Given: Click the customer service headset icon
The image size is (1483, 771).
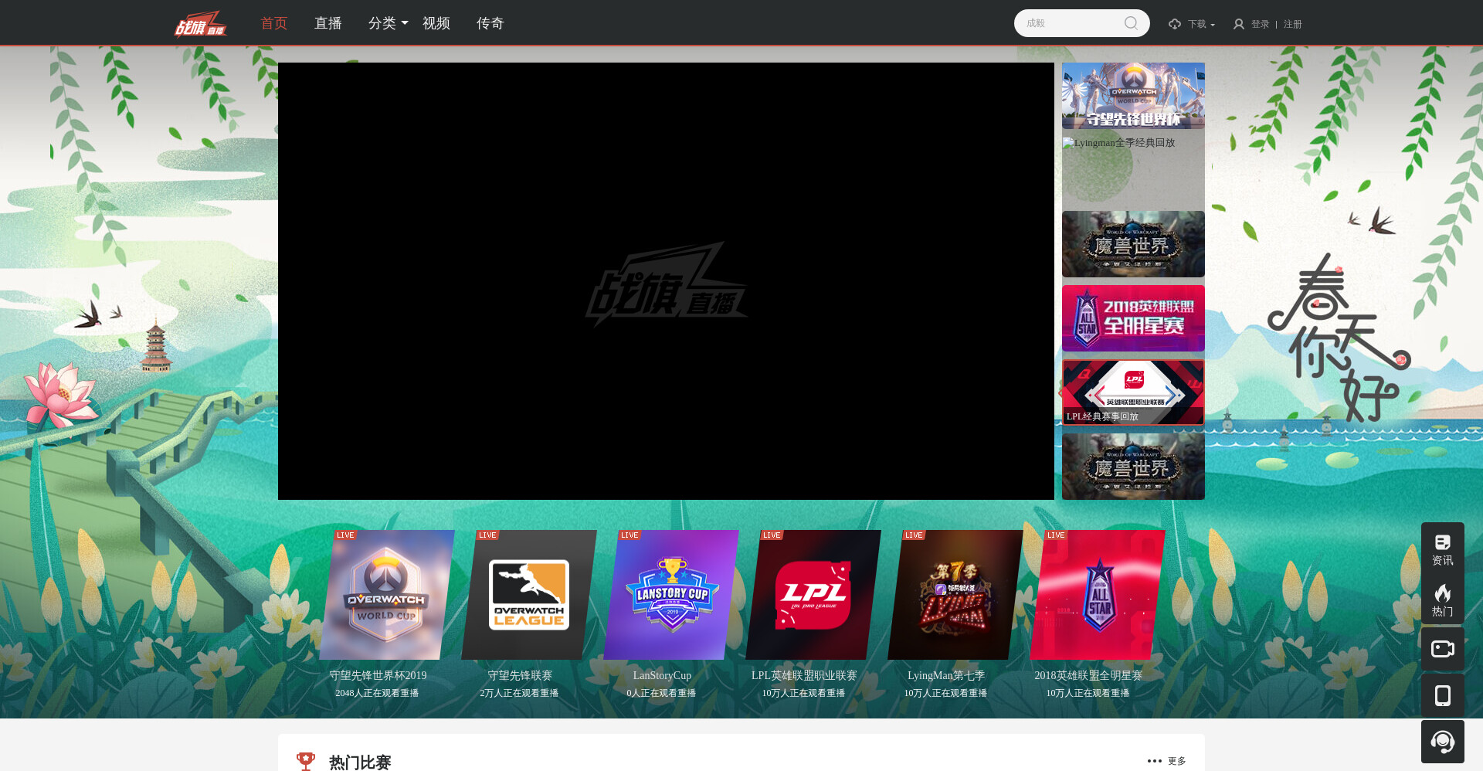Looking at the screenshot, I should click(x=1443, y=742).
